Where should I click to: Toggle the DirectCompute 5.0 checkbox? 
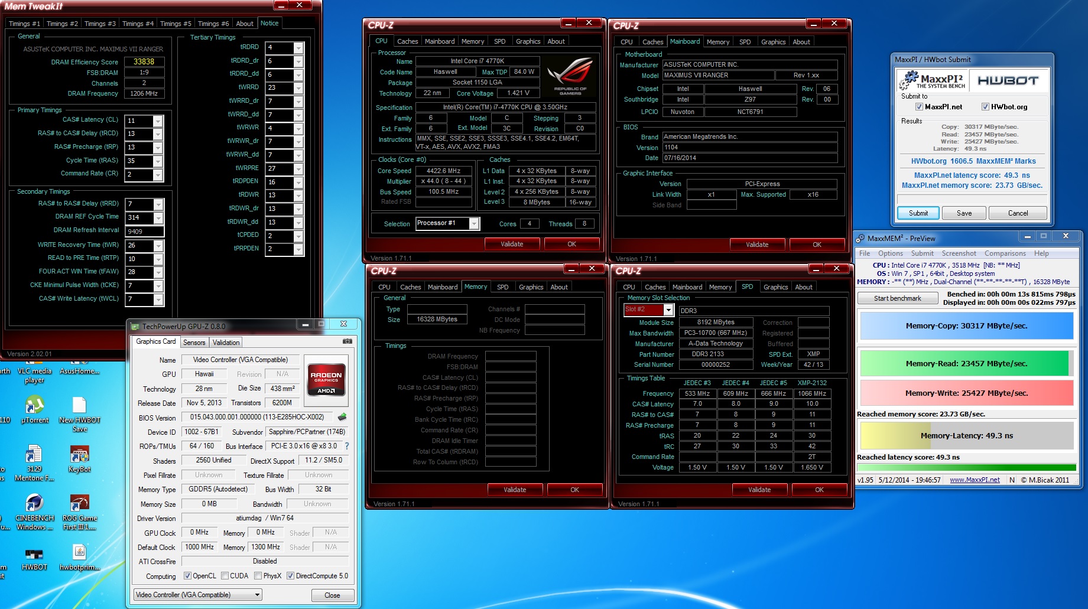(290, 576)
